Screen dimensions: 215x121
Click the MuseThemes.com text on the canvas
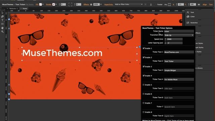click(62, 53)
